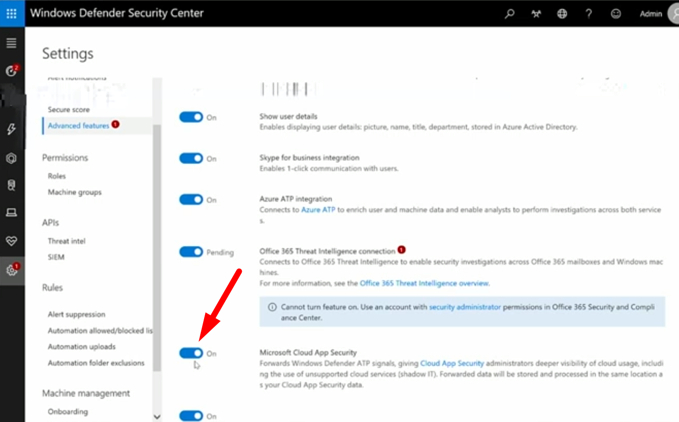Click the red badge beside Advanced features

click(115, 124)
